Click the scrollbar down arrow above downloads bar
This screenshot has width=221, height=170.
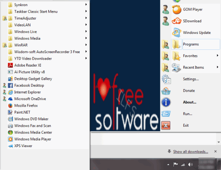(219, 142)
